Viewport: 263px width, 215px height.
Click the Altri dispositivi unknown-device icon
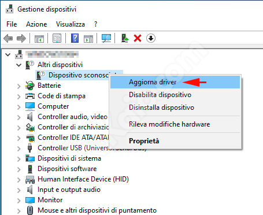click(29, 65)
